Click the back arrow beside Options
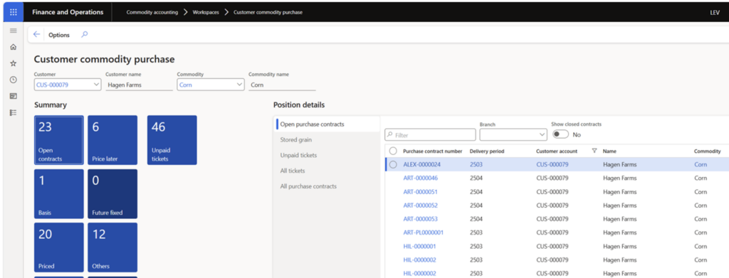This screenshot has height=278, width=729. click(x=37, y=34)
